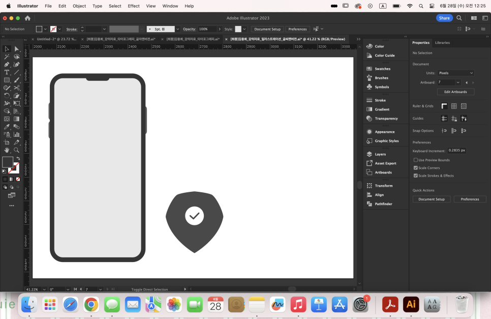Viewport: 491px width, 319px height.
Task: Open the Style dropdown arrow
Action: pyautogui.click(x=244, y=29)
